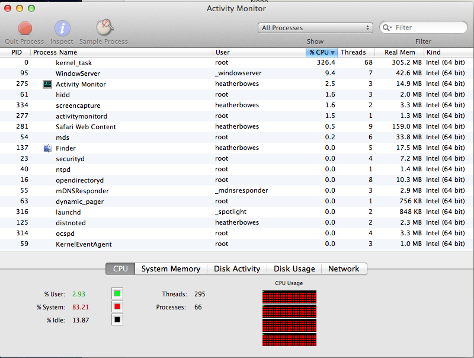Click the % CPU sort arrow
The height and width of the screenshot is (358, 474).
coord(332,53)
